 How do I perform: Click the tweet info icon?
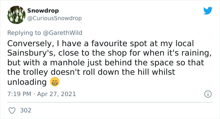tap(208, 94)
